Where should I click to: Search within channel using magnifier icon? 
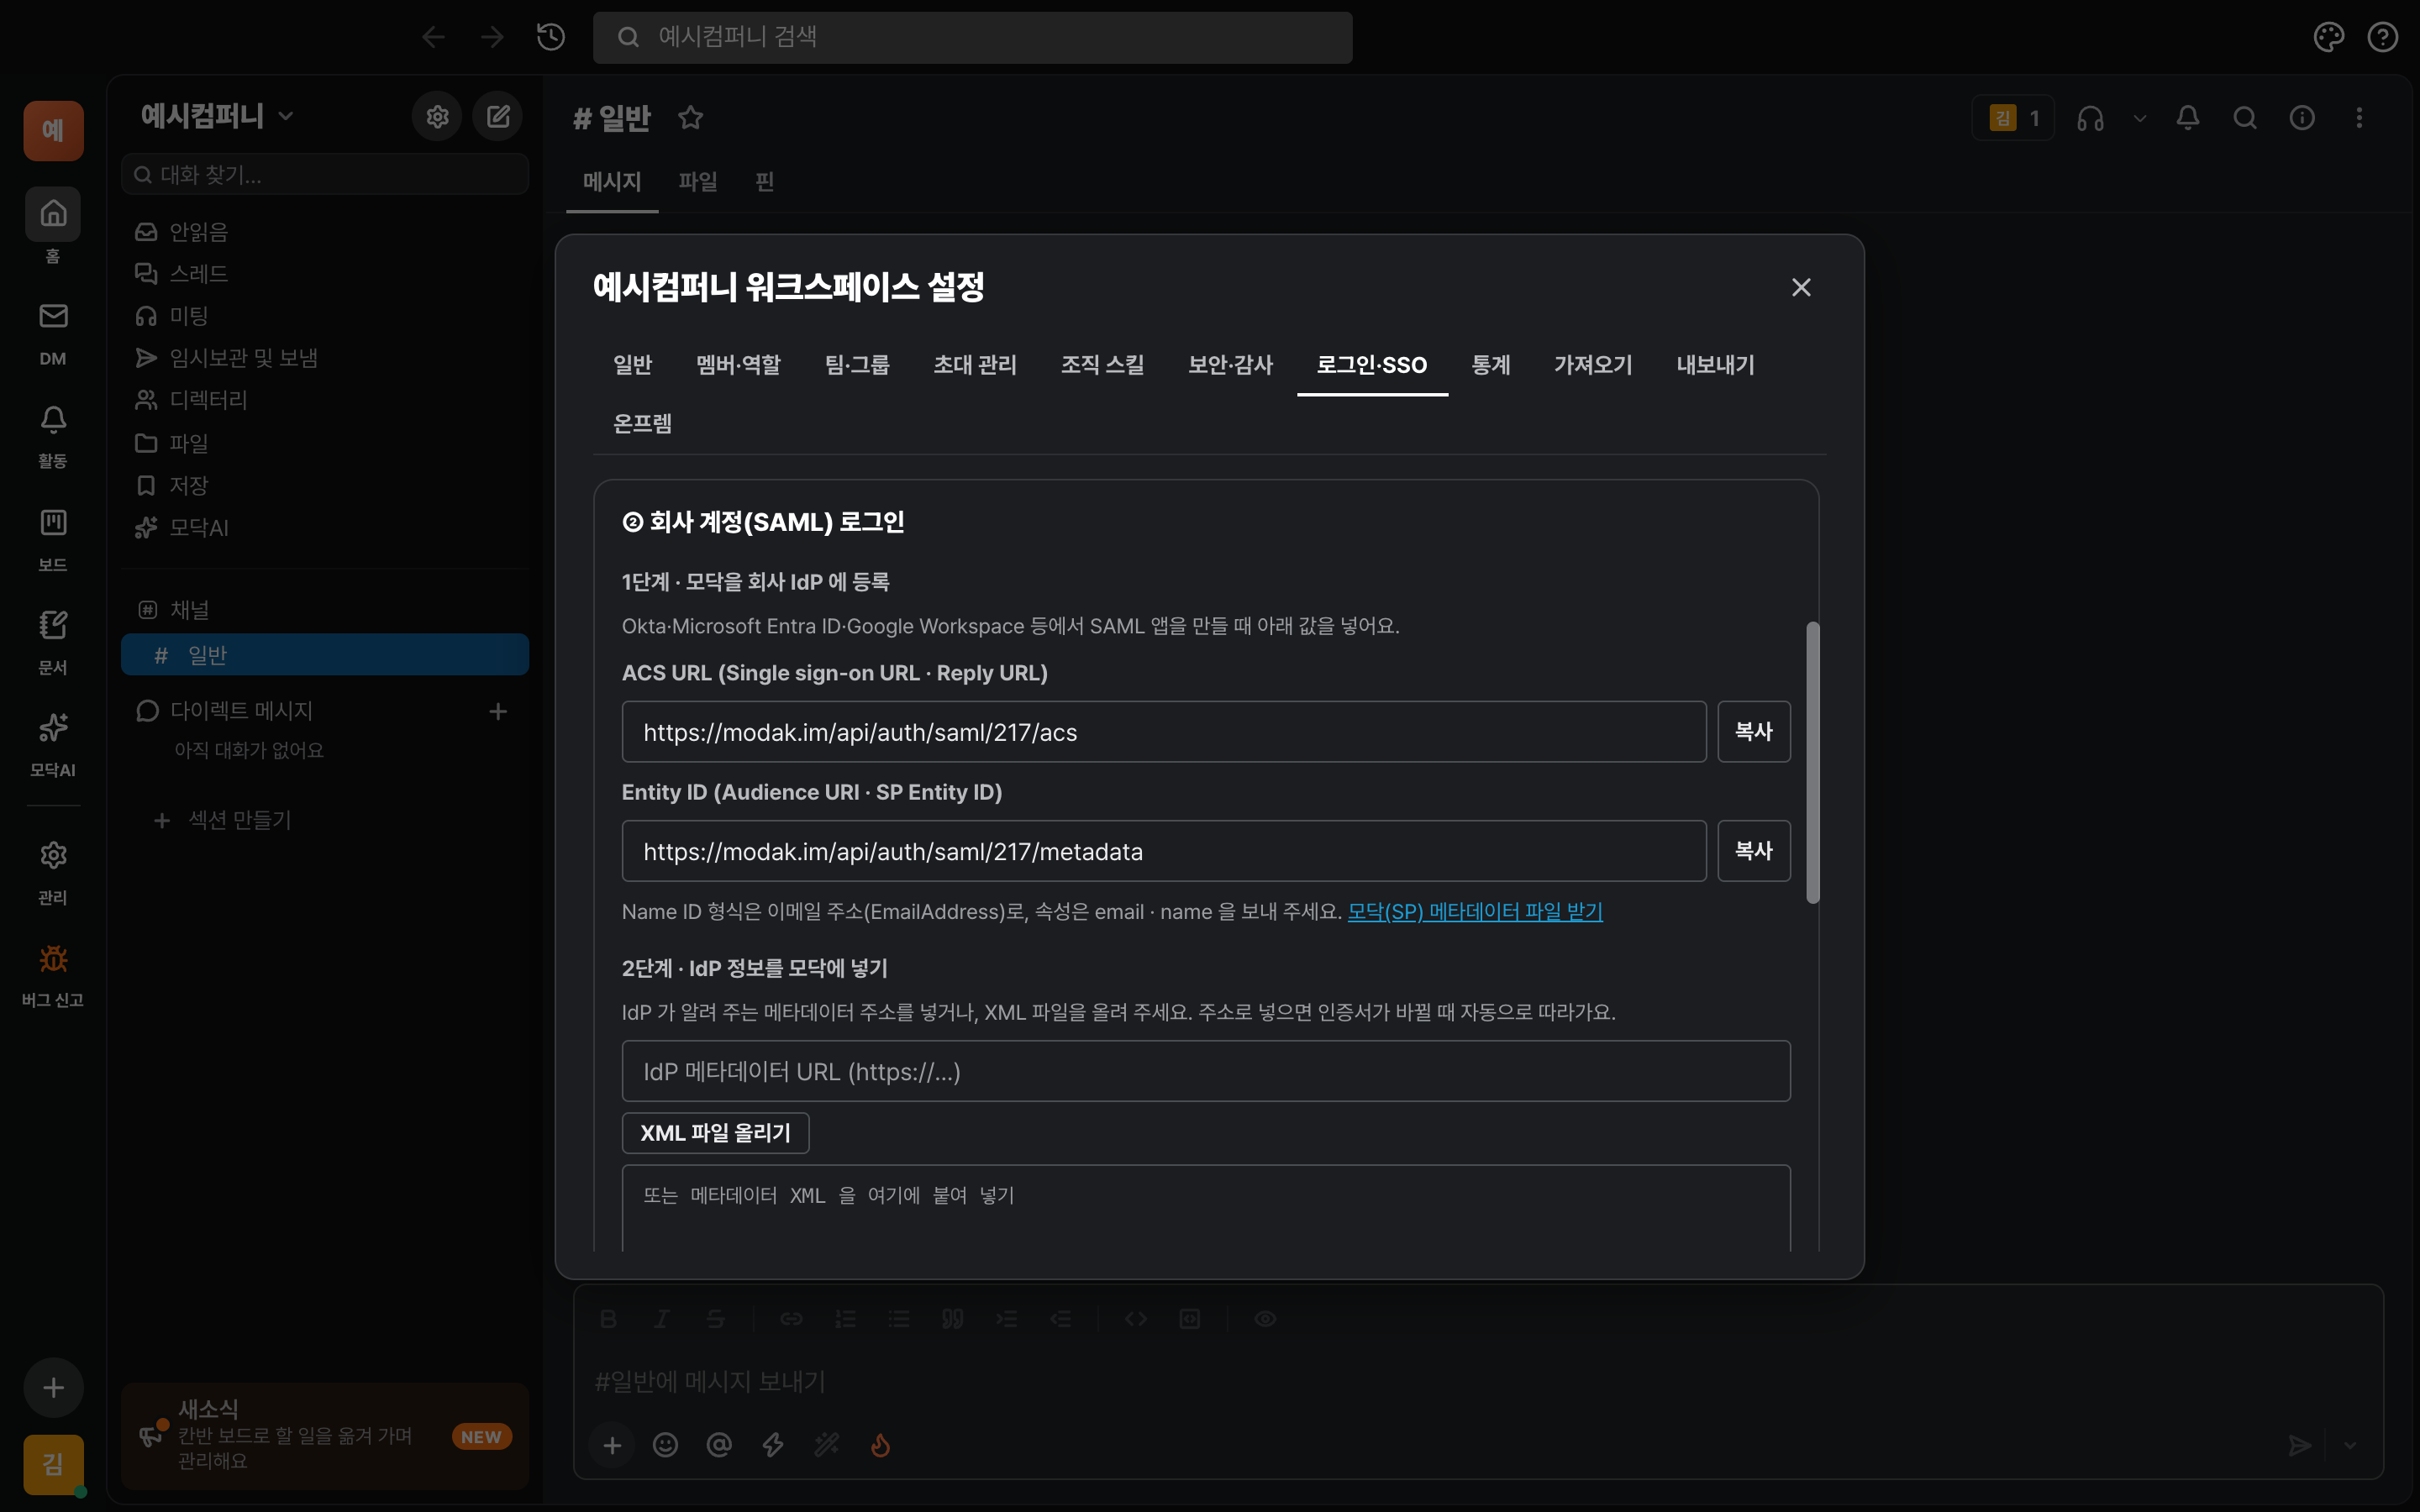[2245, 118]
